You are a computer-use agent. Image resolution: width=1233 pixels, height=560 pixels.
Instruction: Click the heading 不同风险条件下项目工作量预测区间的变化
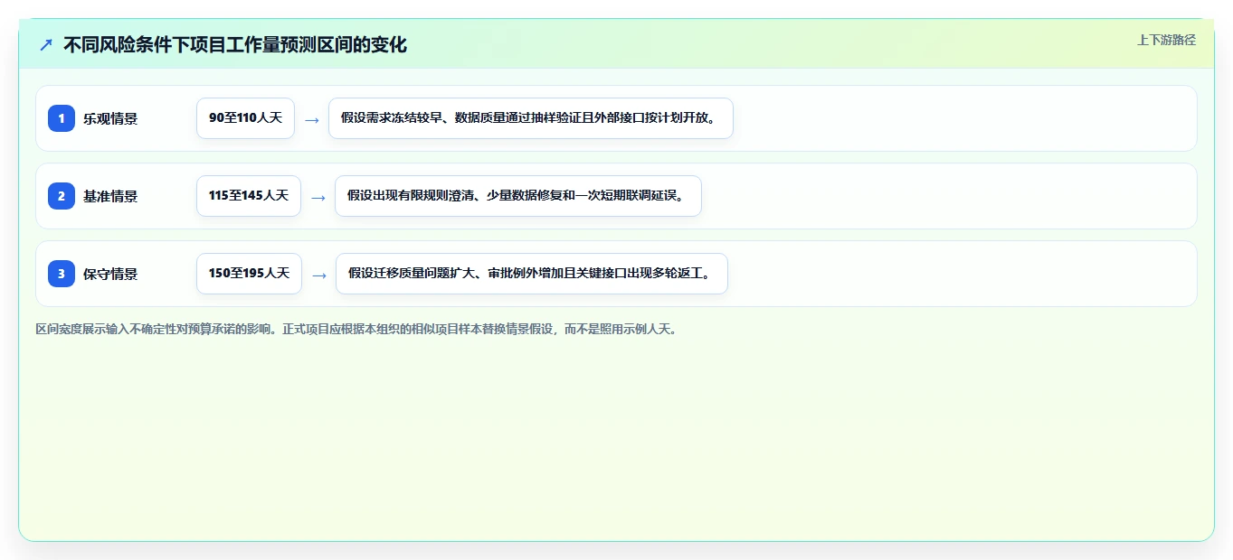(x=235, y=44)
